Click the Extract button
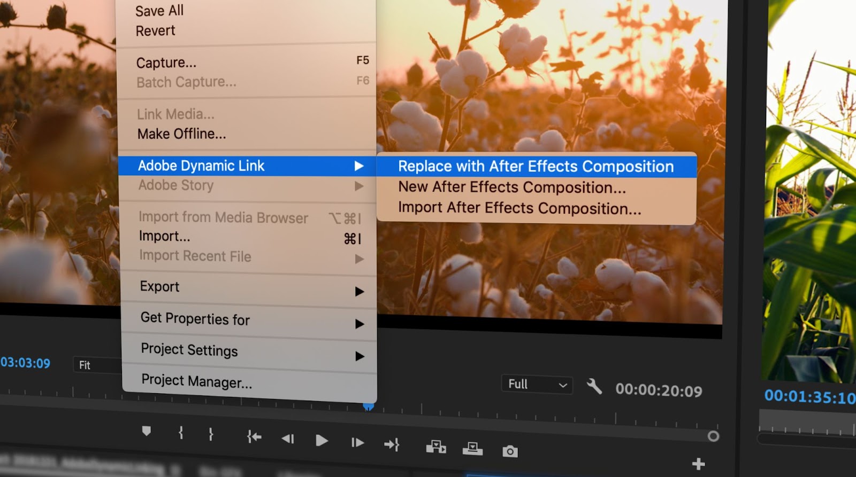The height and width of the screenshot is (477, 856). pos(472,449)
